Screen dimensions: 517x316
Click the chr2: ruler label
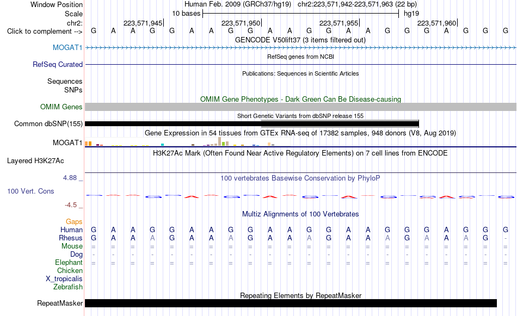[75, 23]
